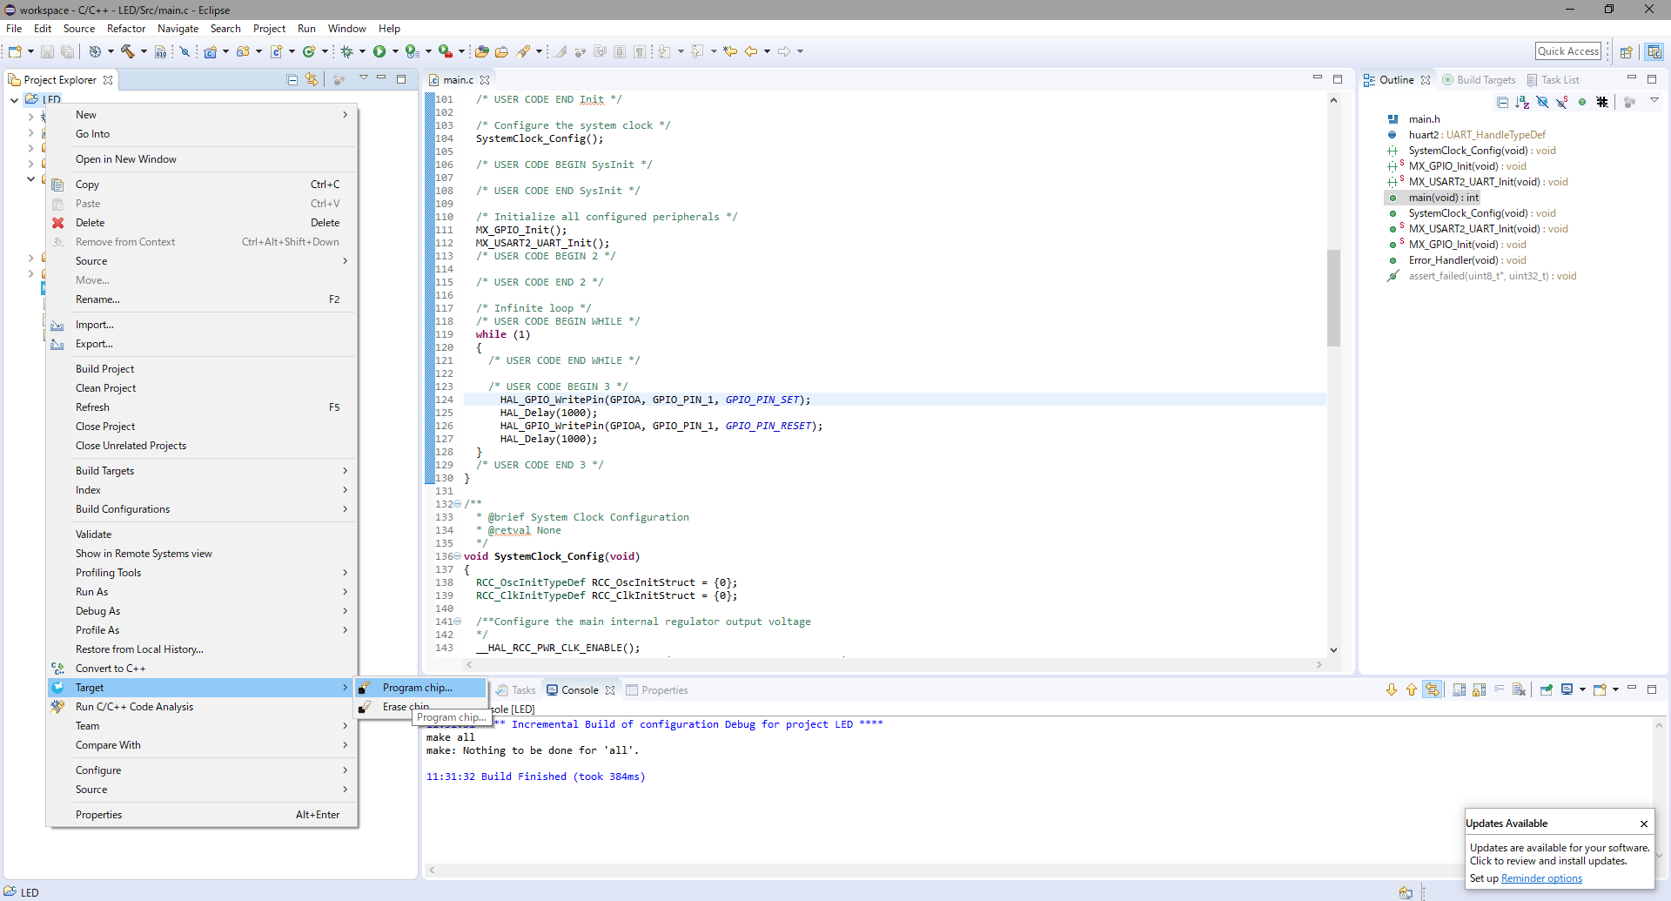Screen dimensions: 1671x901
Task: Launch the Run toolbar icon
Action: click(x=381, y=51)
